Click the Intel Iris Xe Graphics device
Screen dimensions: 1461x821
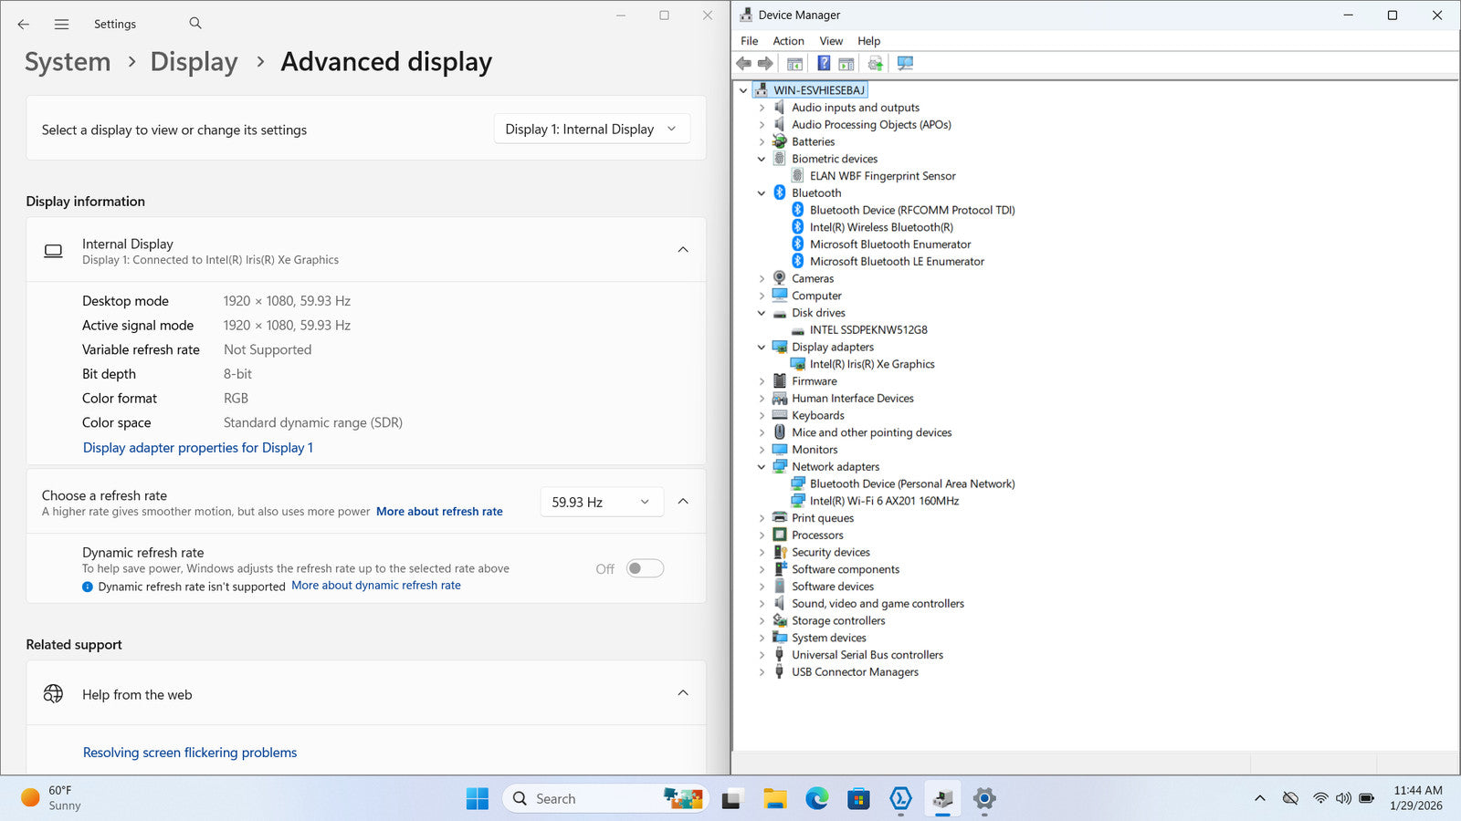[871, 364]
